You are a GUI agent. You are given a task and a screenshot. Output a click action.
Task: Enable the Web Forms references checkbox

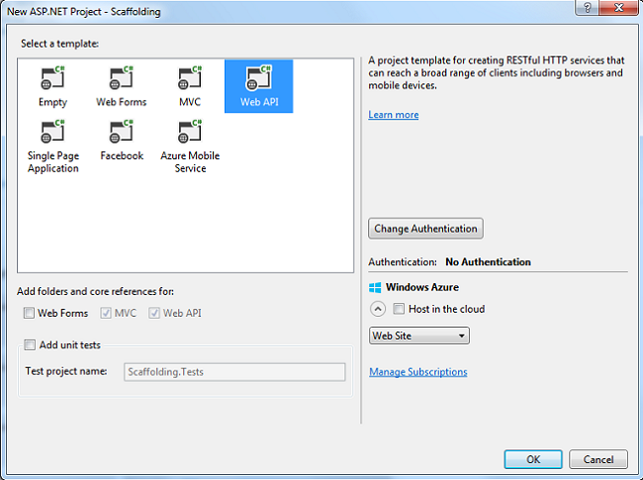coord(30,314)
